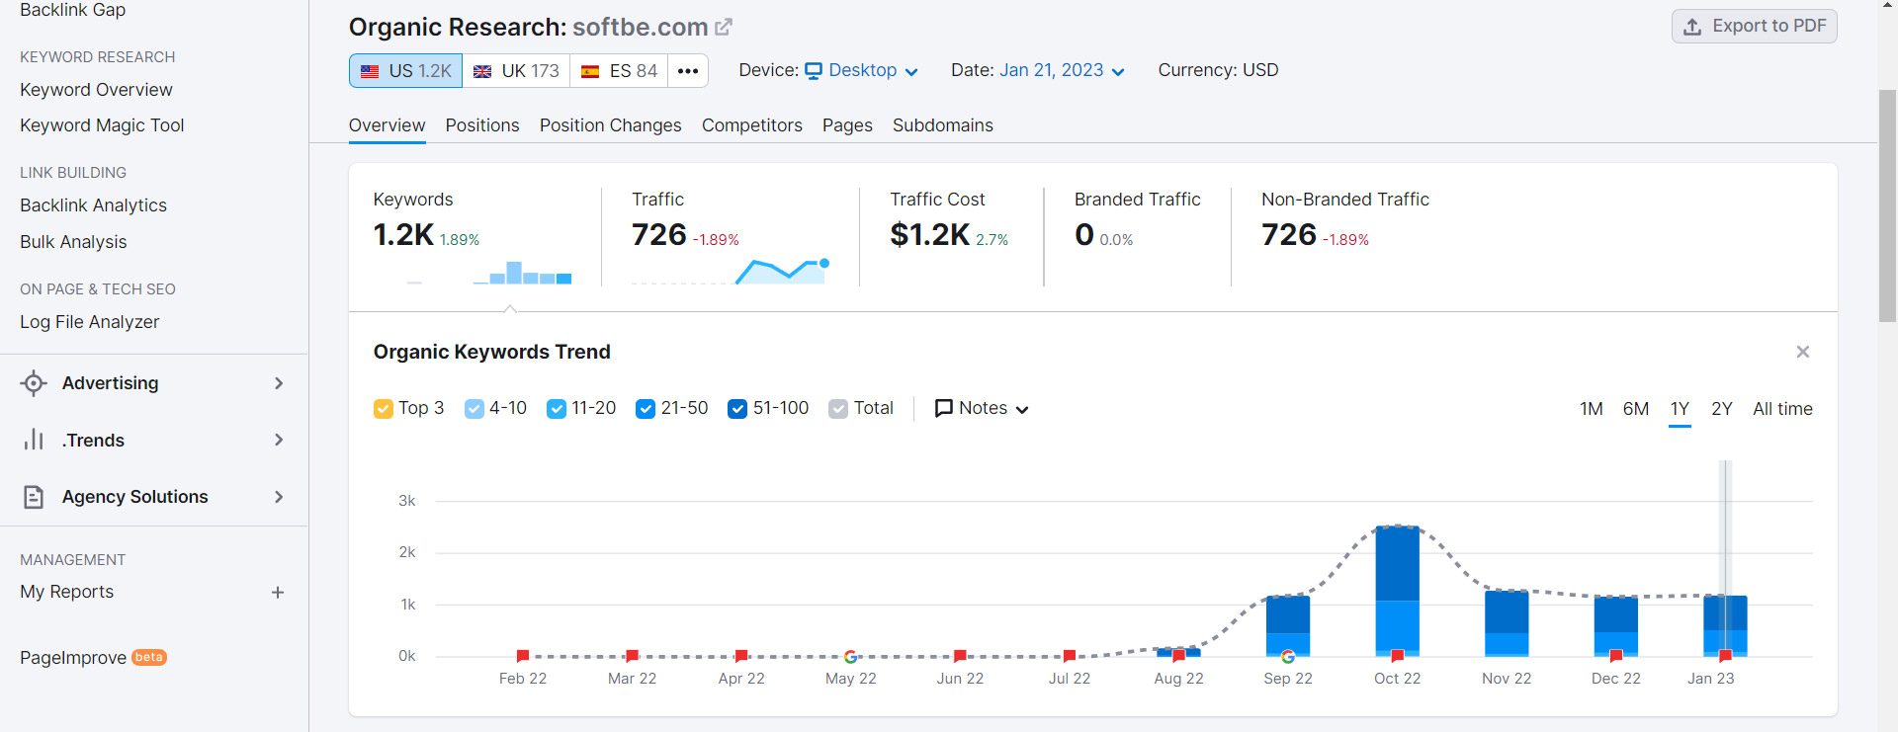Viewport: 1898px width, 732px height.
Task: Toggle the 11-20 positions checkbox
Action: click(557, 409)
